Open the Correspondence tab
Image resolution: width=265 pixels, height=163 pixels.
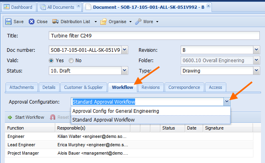(184, 87)
